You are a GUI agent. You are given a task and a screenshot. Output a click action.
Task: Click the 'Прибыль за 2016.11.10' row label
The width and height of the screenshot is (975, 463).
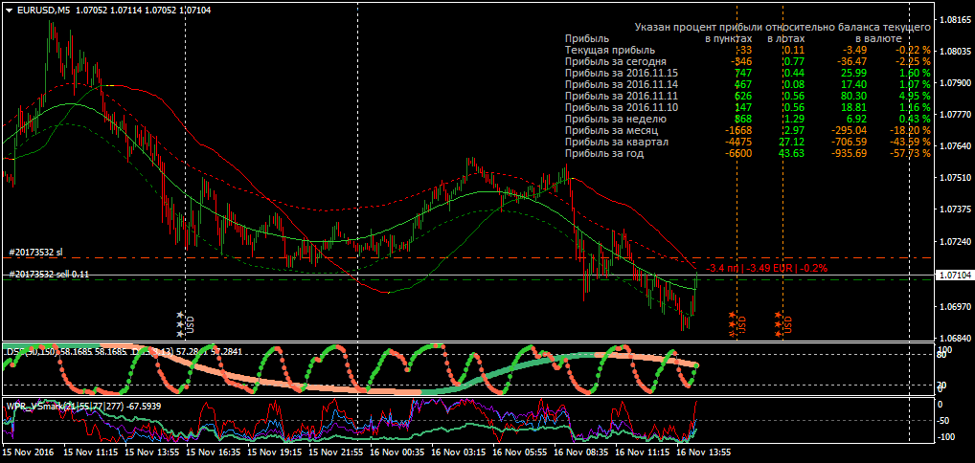pyautogui.click(x=622, y=107)
